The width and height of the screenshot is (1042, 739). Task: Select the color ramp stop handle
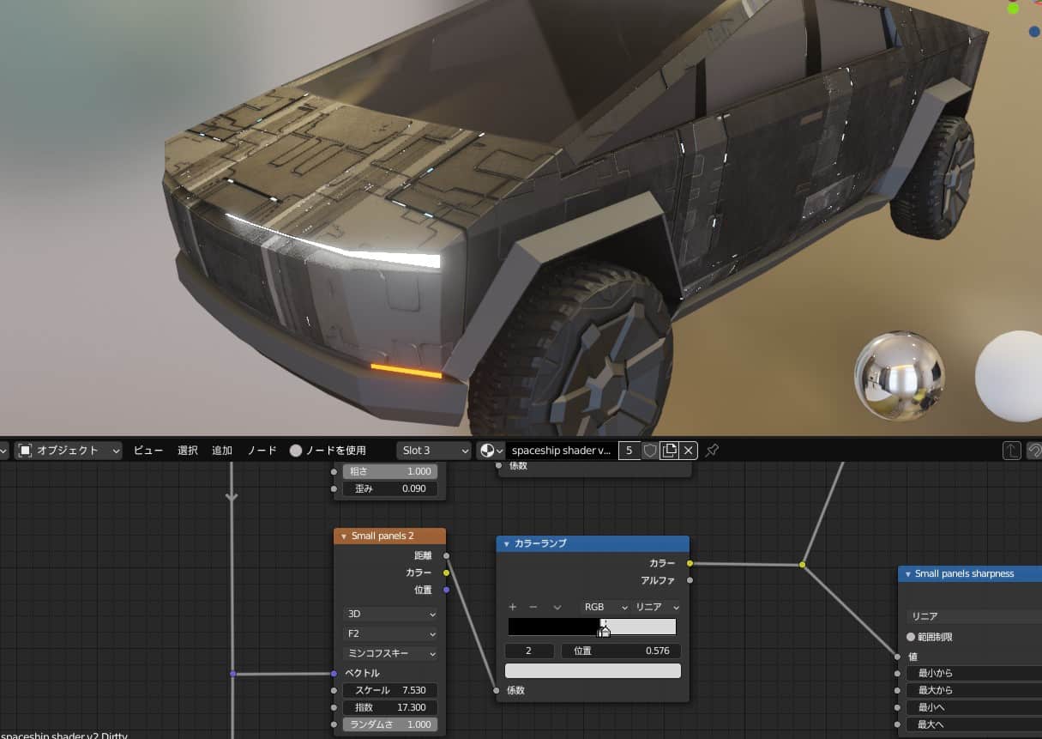pos(604,631)
